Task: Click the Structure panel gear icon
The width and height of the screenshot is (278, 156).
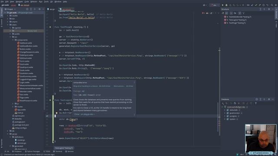Action: pyautogui.click(x=269, y=9)
